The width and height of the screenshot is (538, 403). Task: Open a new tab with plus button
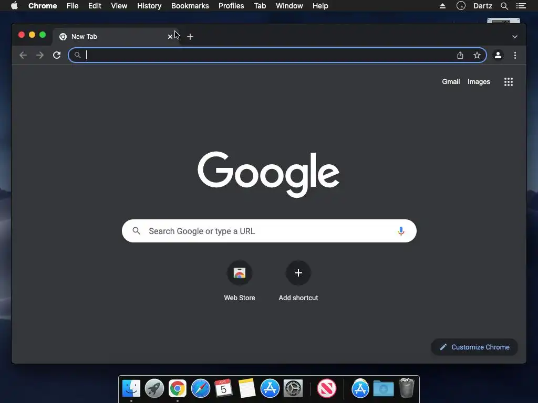[x=190, y=37]
